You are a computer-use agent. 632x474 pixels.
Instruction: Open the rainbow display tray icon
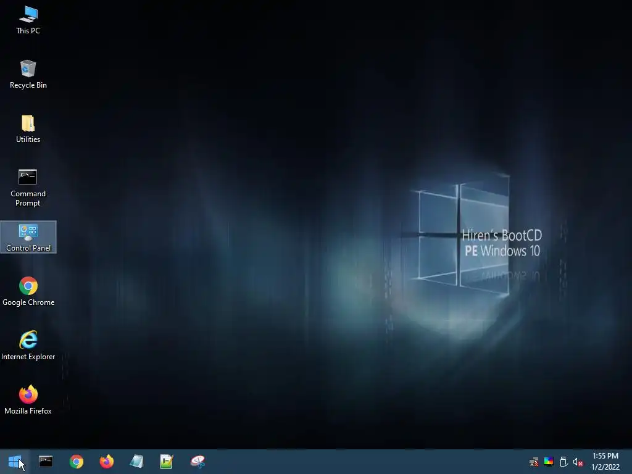click(549, 462)
